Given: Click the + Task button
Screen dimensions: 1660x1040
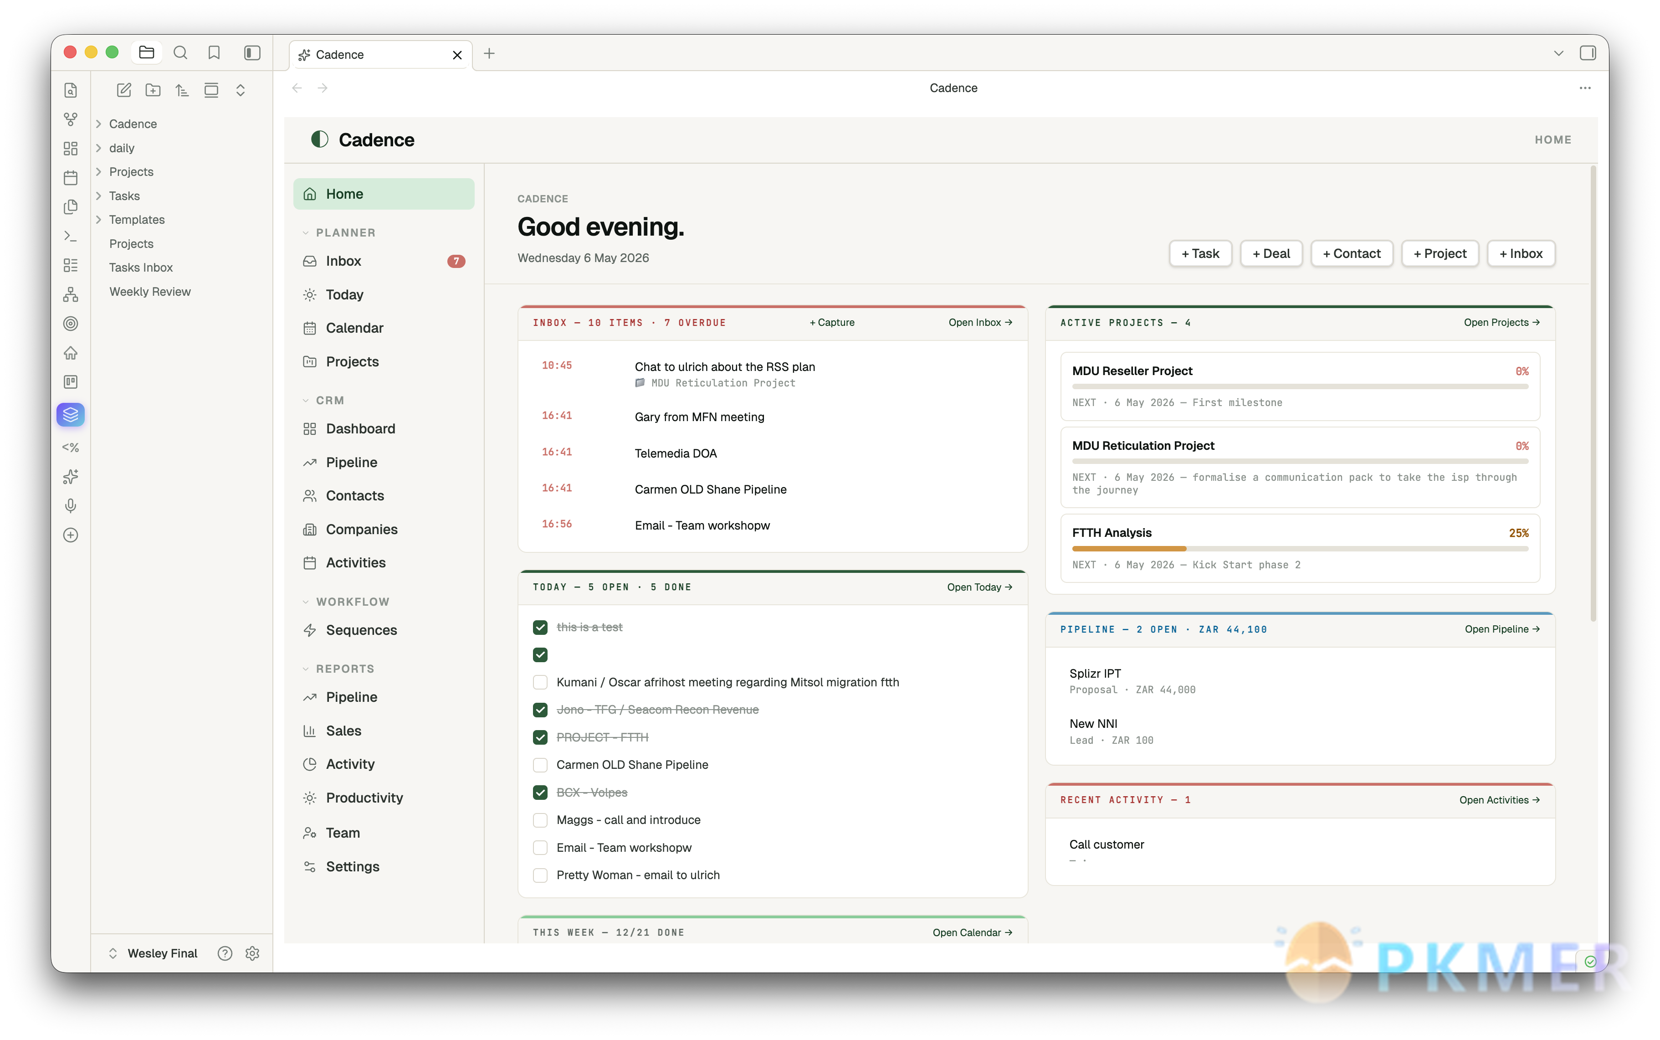Looking at the screenshot, I should tap(1200, 253).
